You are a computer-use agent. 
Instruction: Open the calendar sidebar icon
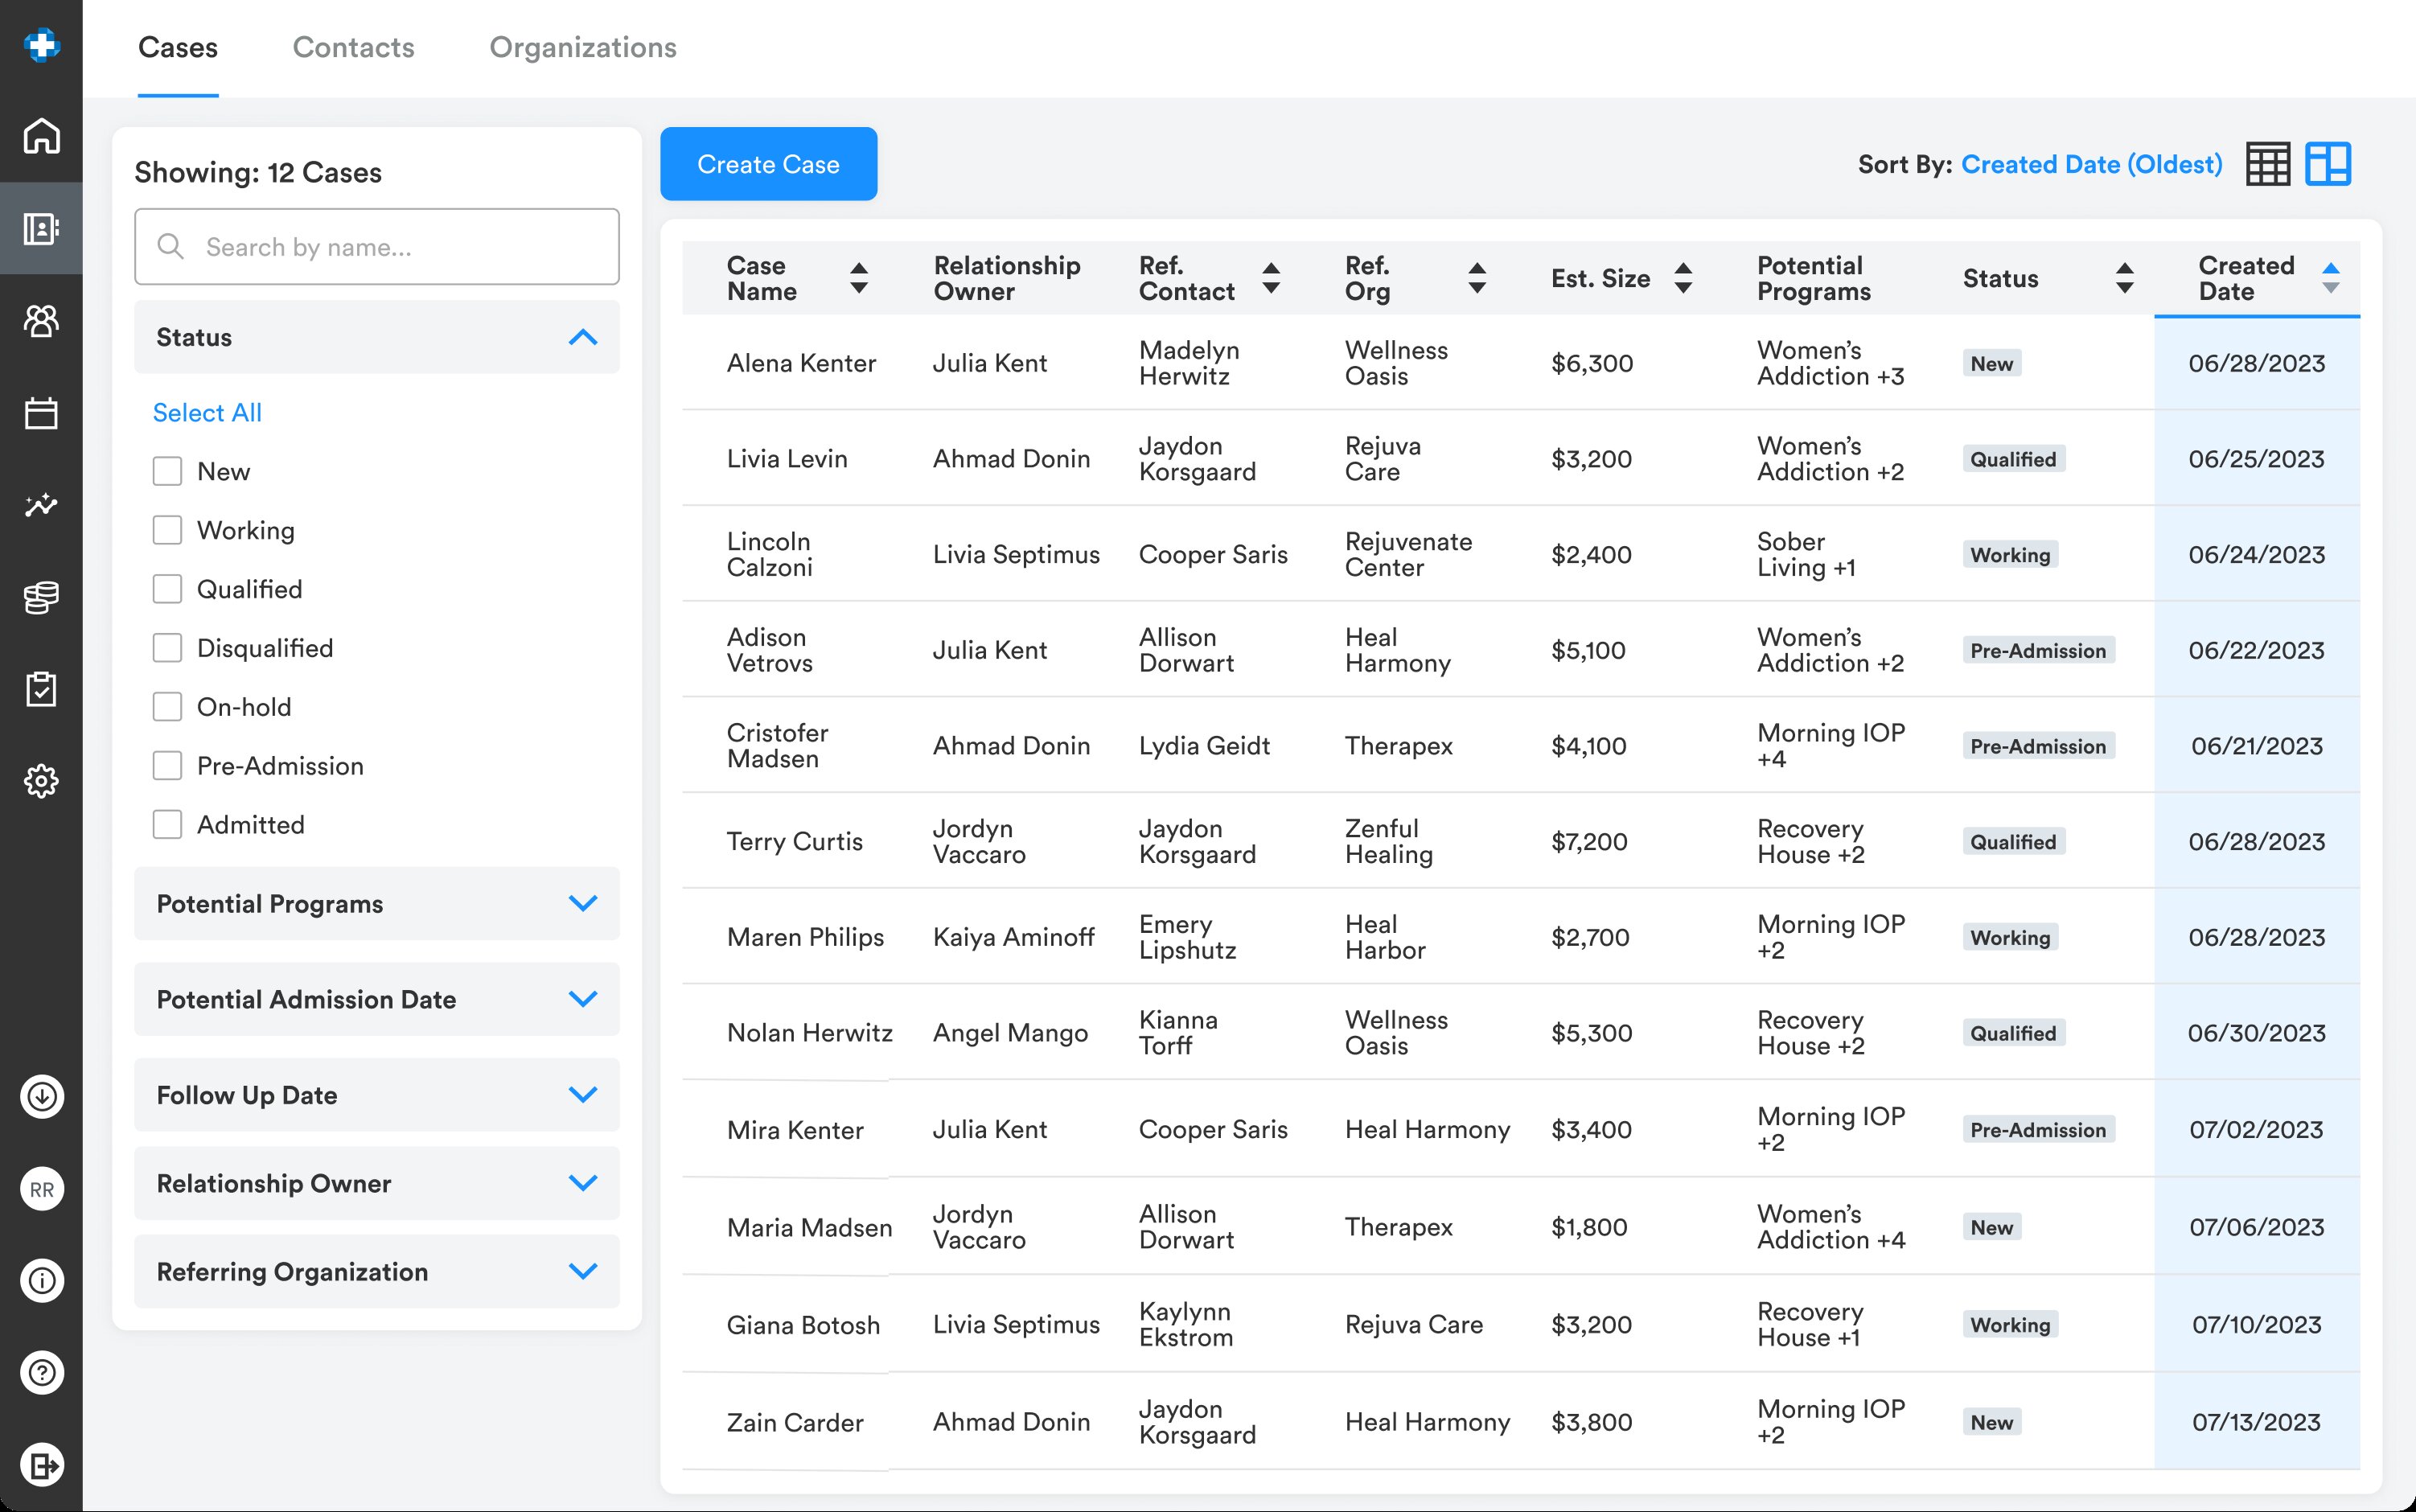[x=41, y=413]
